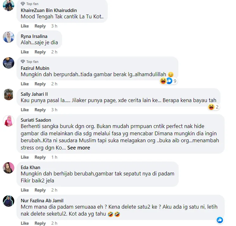Click the haha reaction on Fazirul Mubin's comment

pos(163,81)
